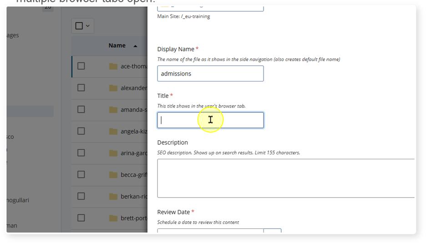
Task: Click inside the Description text area
Action: (285, 178)
